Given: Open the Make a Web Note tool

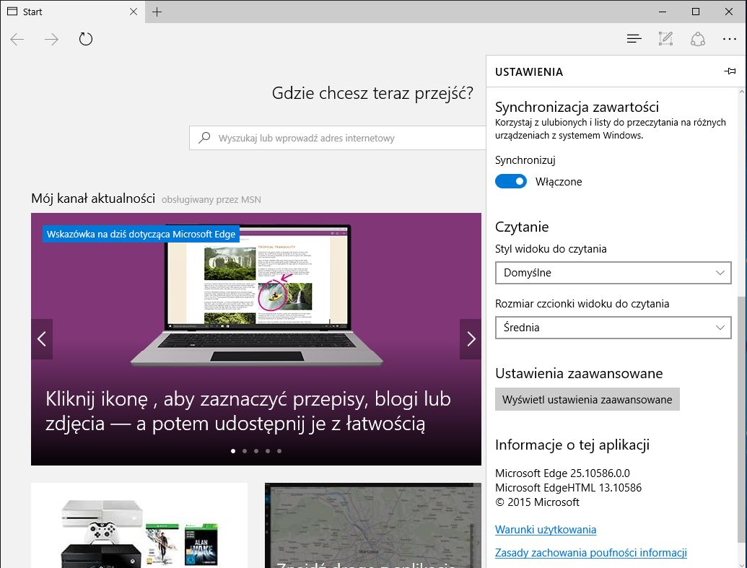Looking at the screenshot, I should (665, 38).
